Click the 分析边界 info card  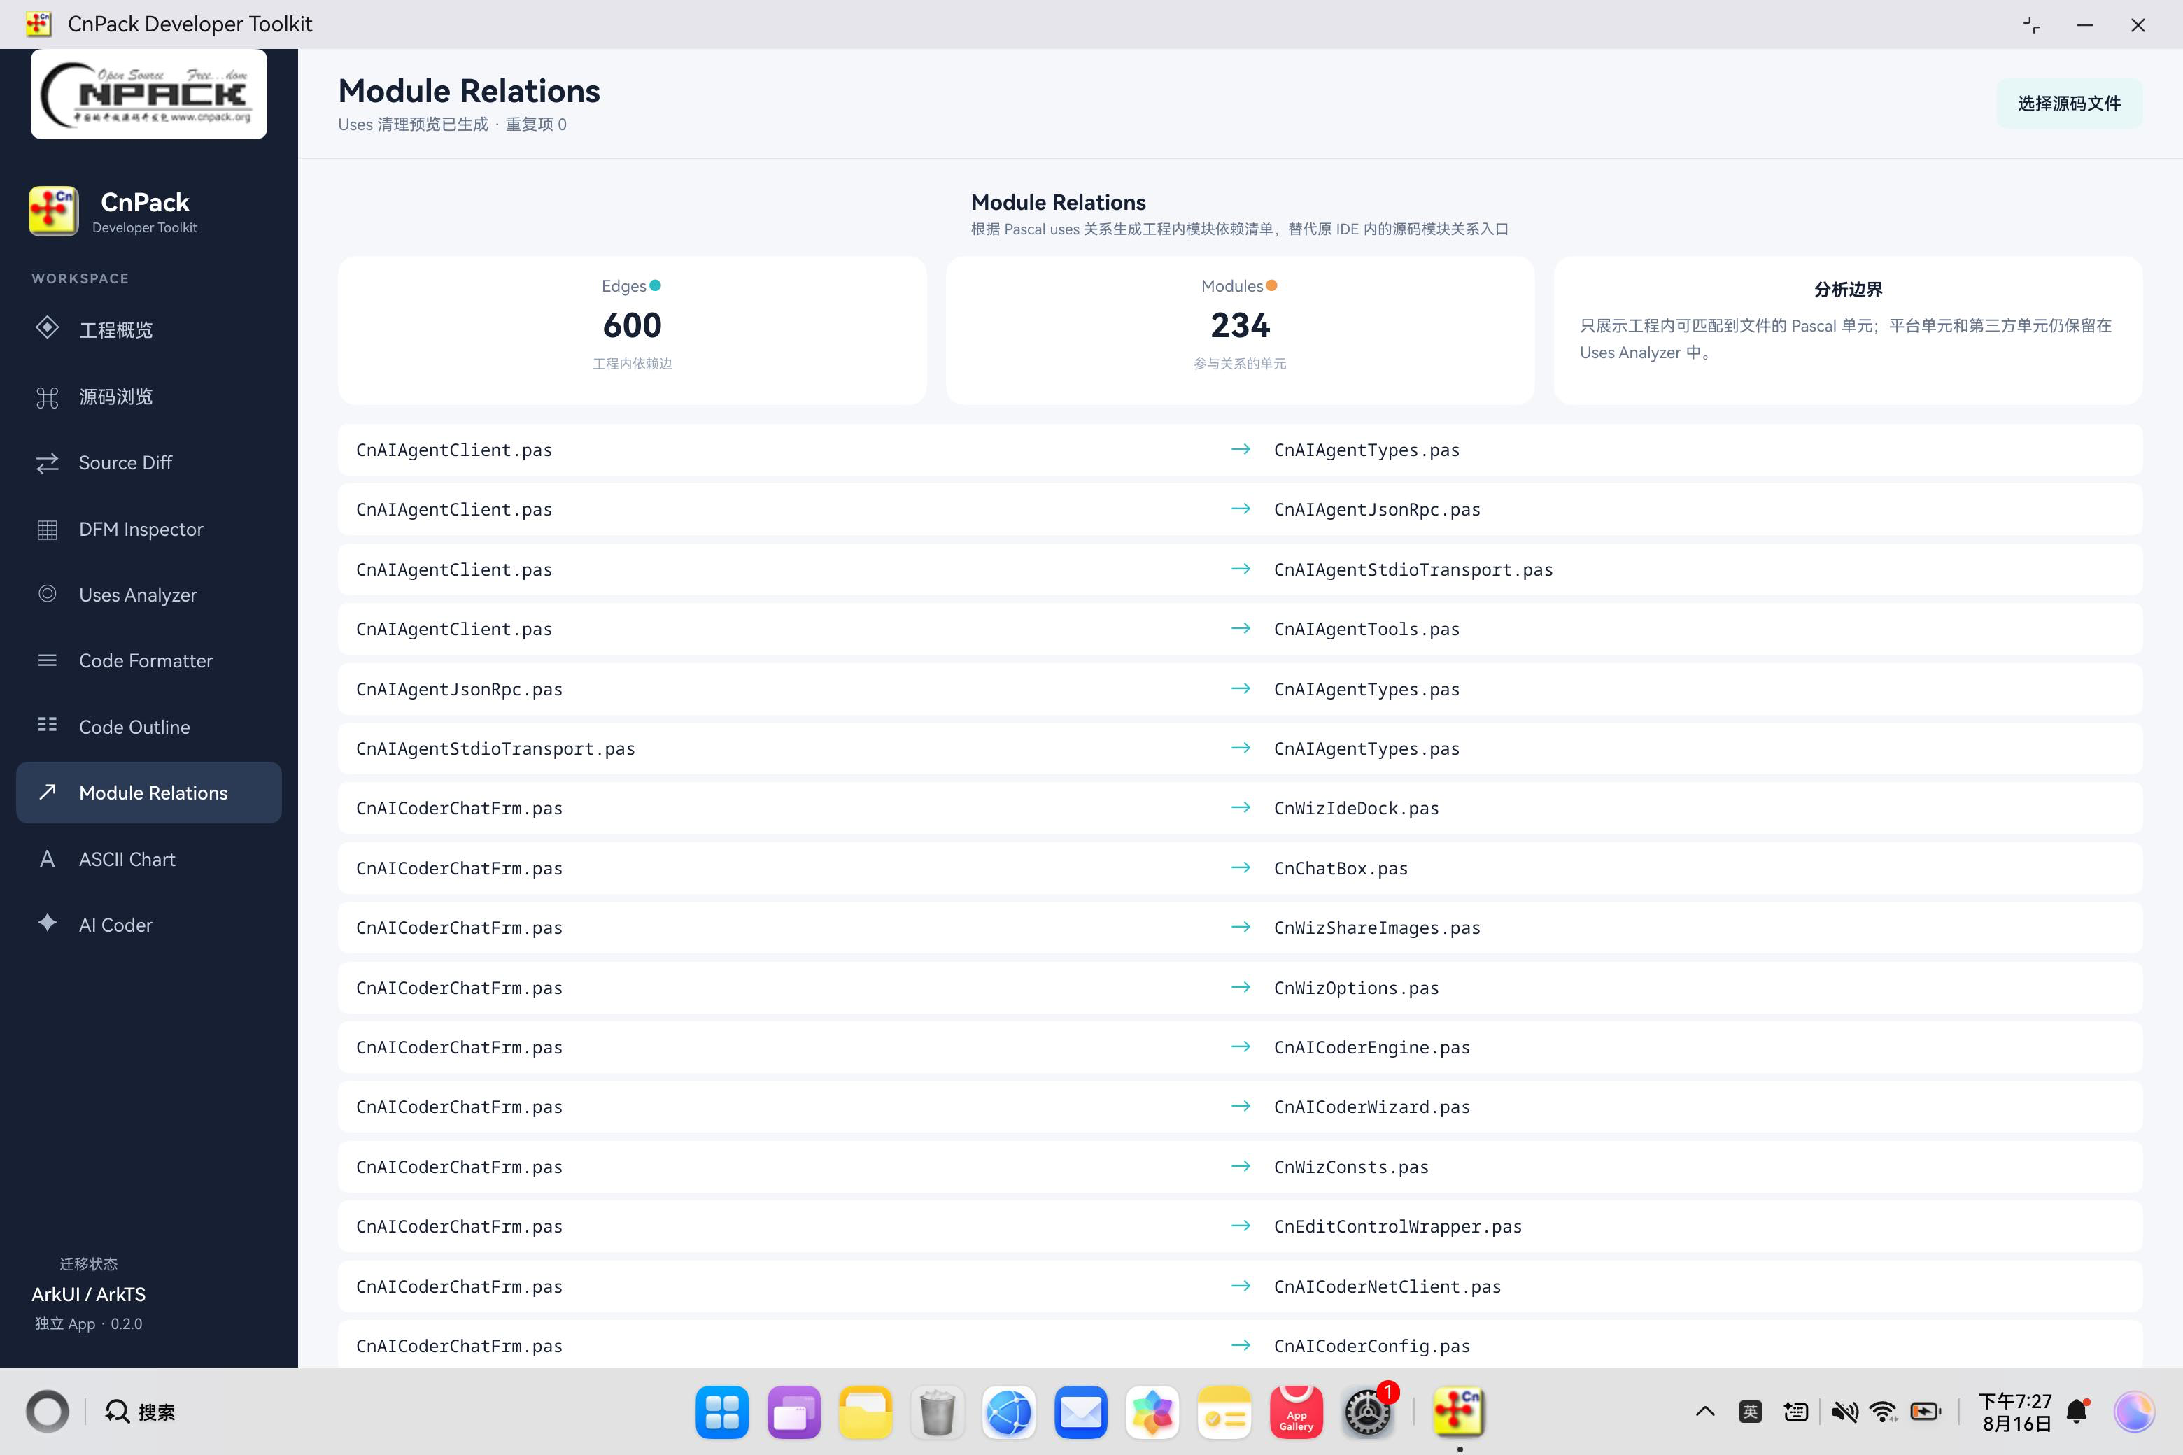click(x=1848, y=330)
